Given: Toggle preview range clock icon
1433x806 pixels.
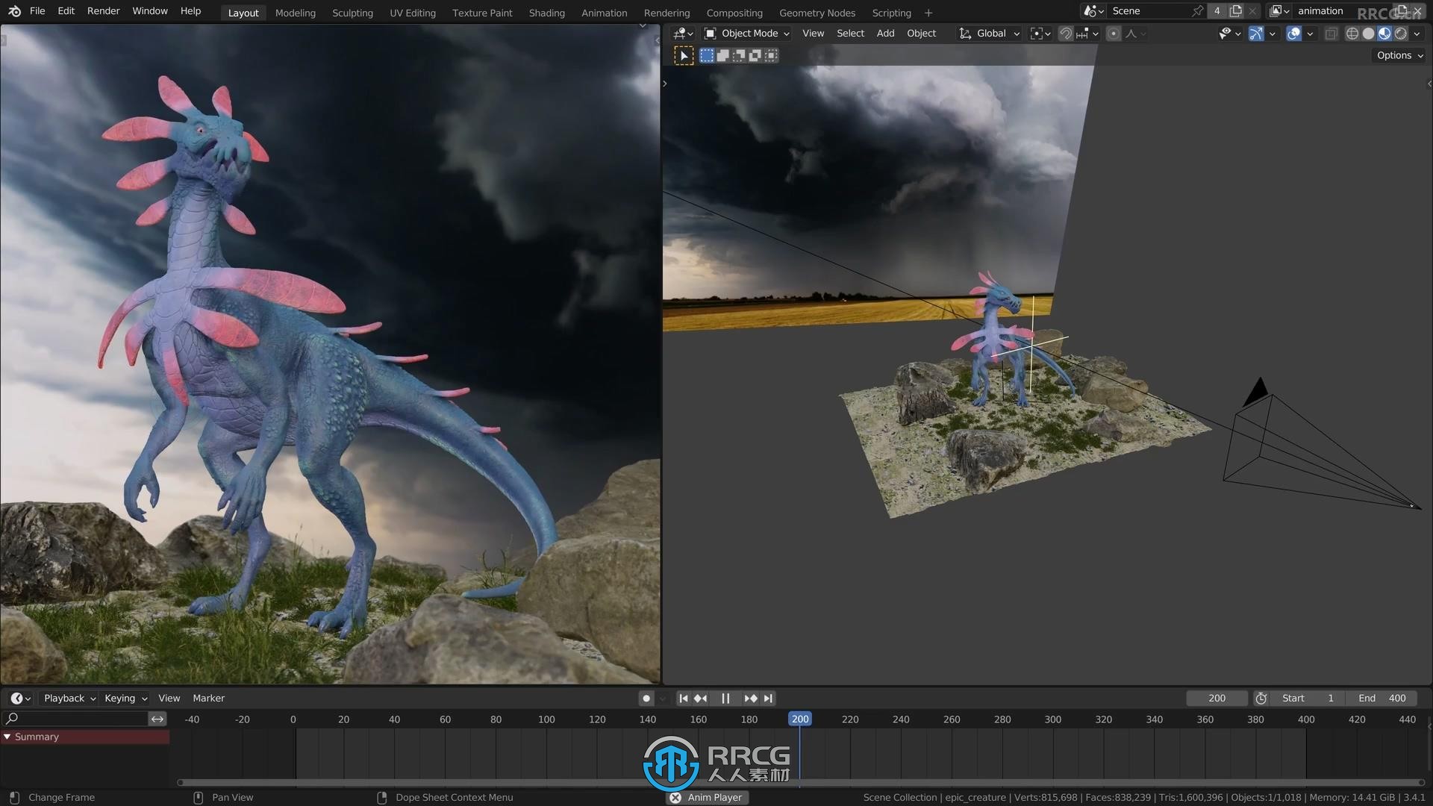Looking at the screenshot, I should (1261, 699).
